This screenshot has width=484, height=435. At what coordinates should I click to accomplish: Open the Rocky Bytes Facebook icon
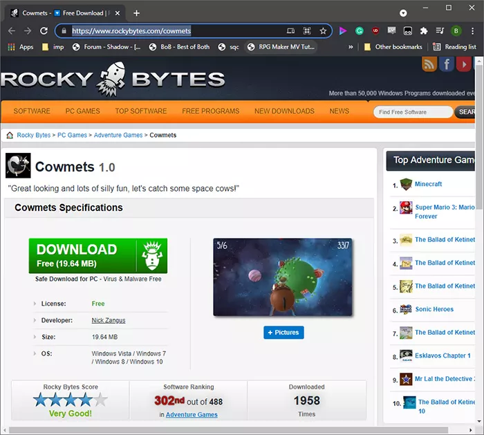[447, 64]
